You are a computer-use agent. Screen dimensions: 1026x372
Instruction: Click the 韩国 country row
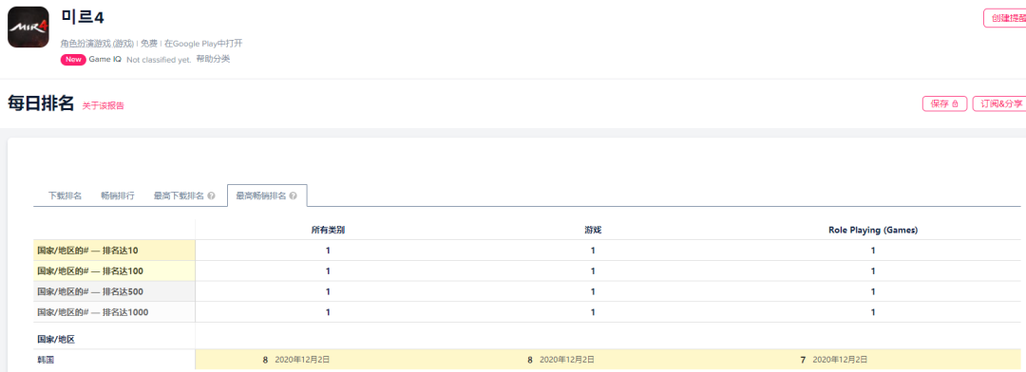tap(526, 360)
